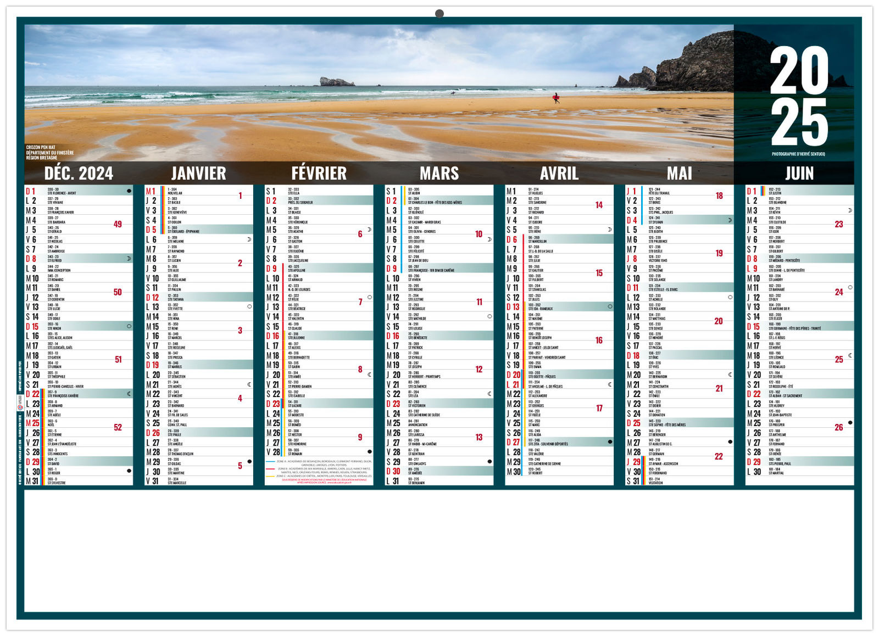879x637 pixels.
Task: Click the last quarter moon on March 22 row
Action: [x=489, y=394]
